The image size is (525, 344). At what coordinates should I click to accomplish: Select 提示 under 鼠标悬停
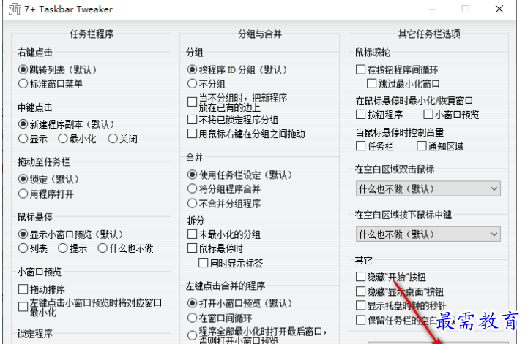click(63, 248)
